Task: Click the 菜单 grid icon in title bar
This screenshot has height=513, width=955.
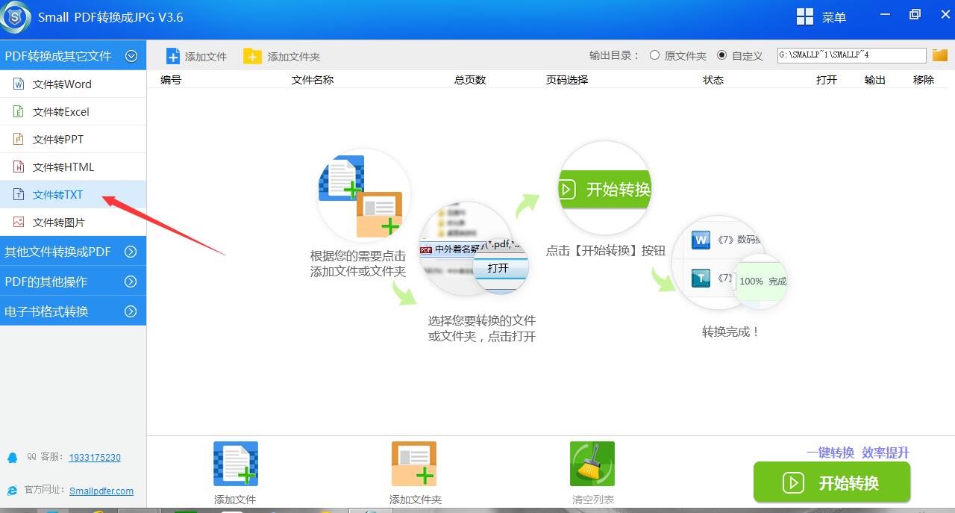Action: point(805,17)
